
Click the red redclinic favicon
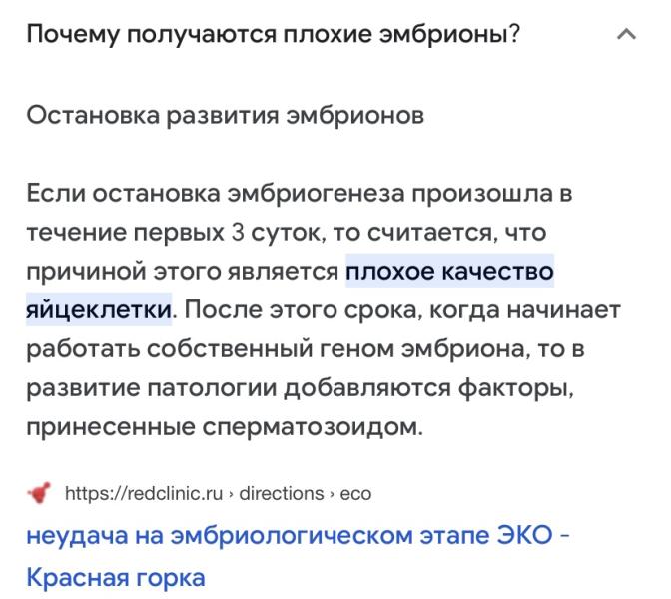[x=39, y=493]
